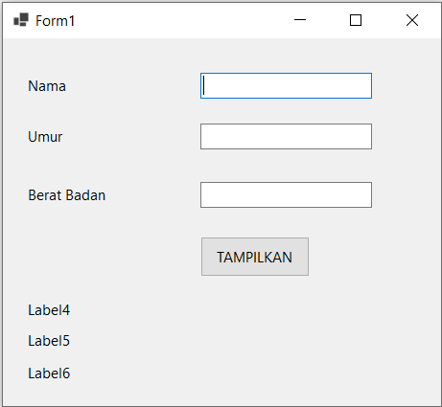Viewport: 442px width, 407px height.
Task: Click empty gray area below the title bar
Action: 221,55
